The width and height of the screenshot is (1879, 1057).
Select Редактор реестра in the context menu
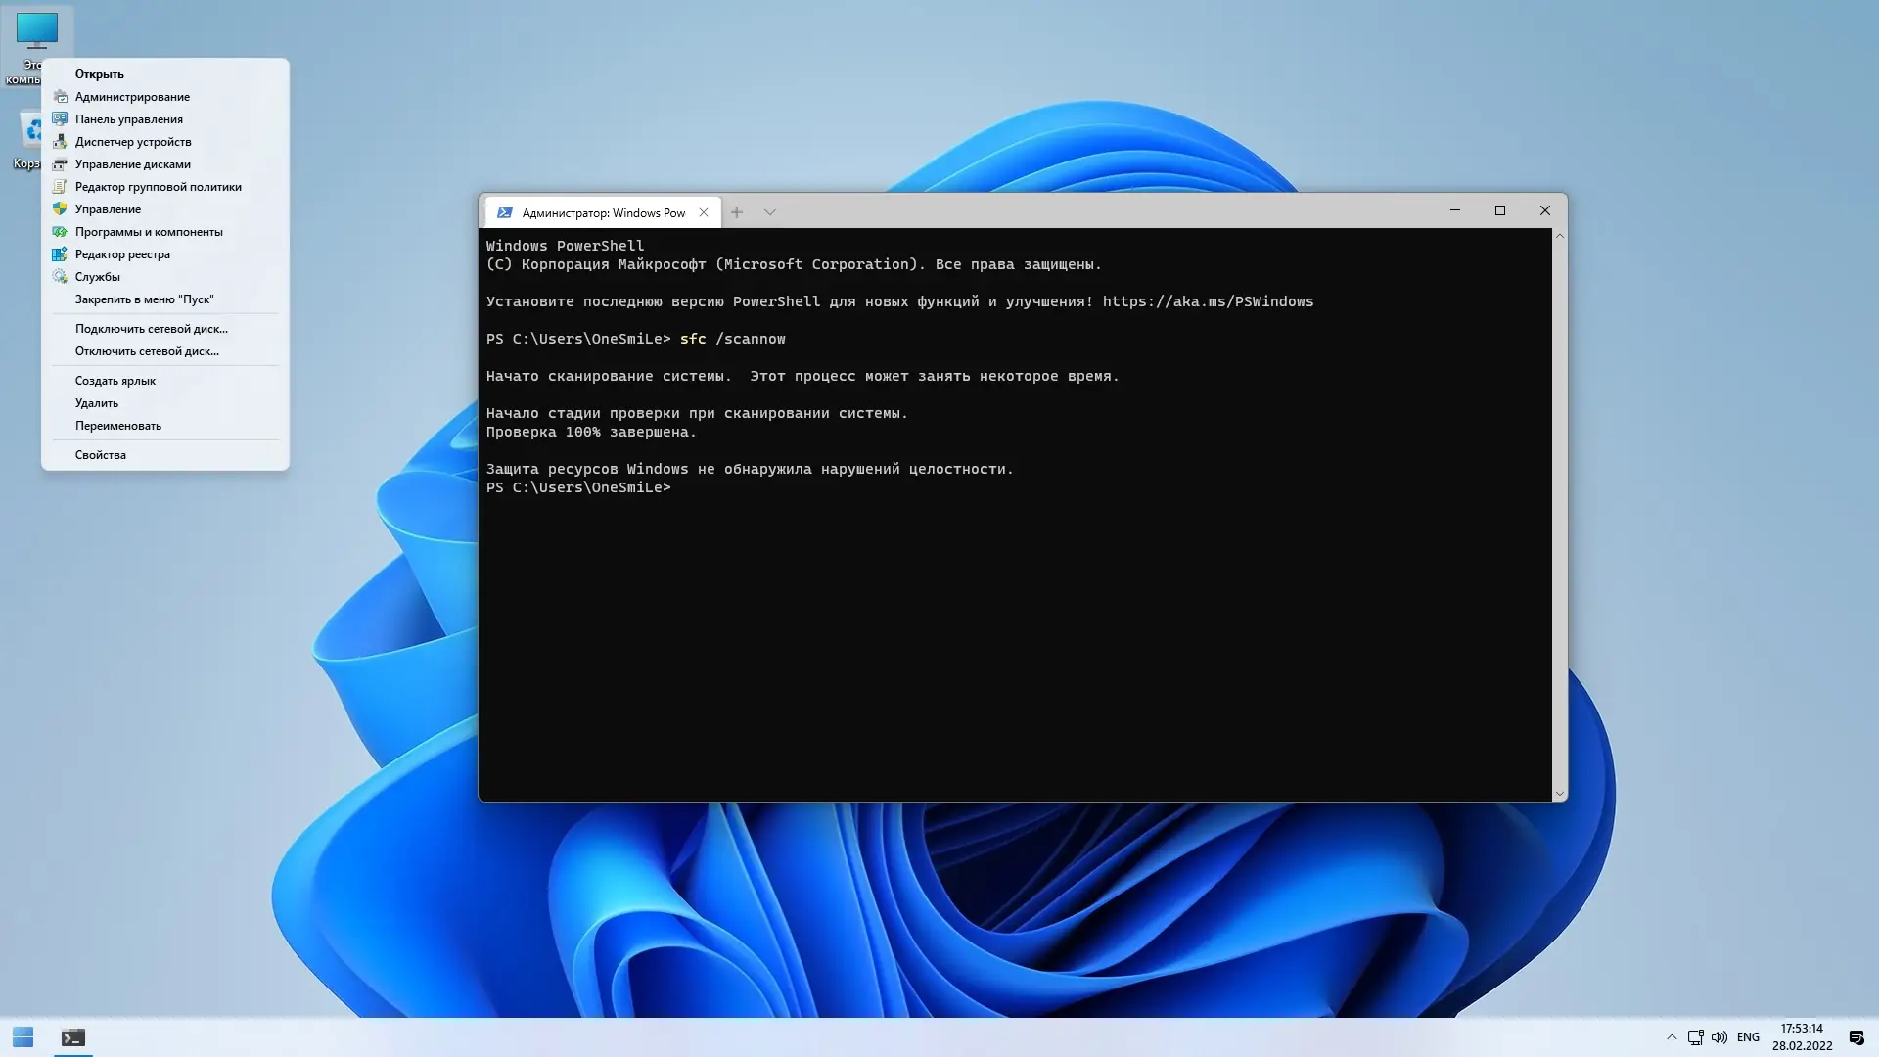(122, 254)
